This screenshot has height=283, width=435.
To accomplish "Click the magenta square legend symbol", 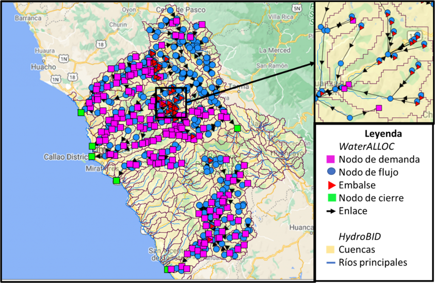I will pyautogui.click(x=330, y=160).
